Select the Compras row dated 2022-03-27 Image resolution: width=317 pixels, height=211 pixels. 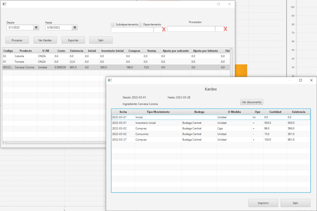[211, 140]
